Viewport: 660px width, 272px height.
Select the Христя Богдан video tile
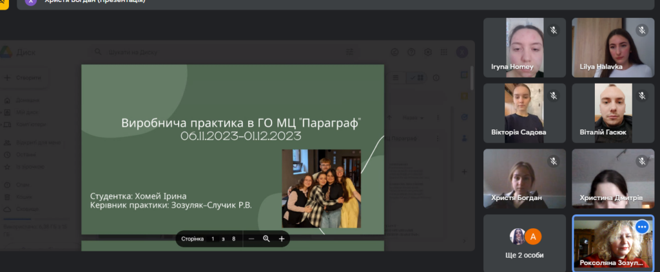(524, 179)
